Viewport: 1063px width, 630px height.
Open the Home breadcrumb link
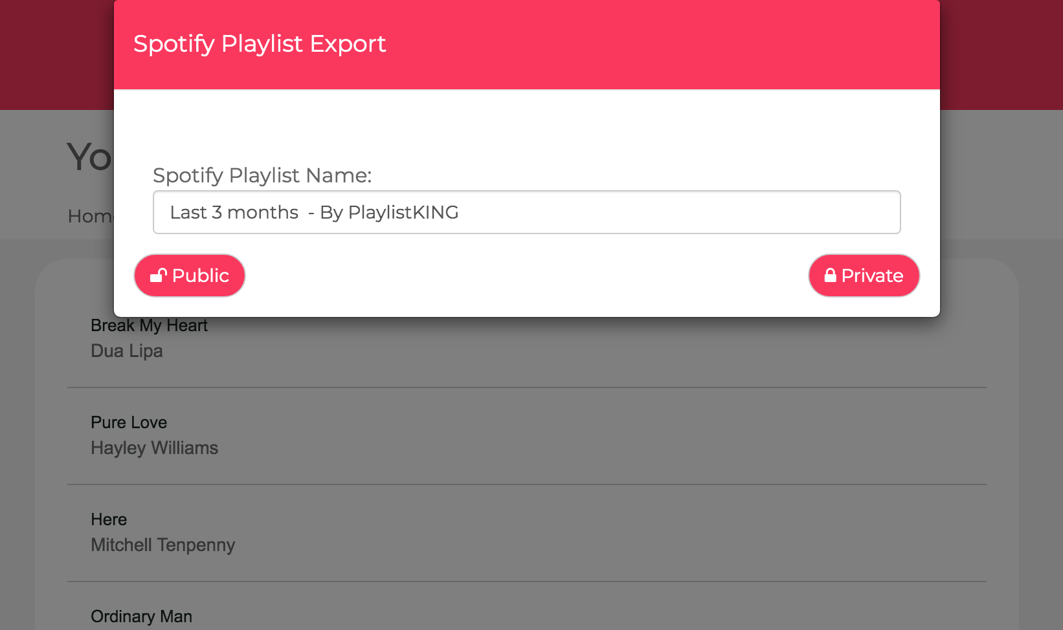coord(91,216)
